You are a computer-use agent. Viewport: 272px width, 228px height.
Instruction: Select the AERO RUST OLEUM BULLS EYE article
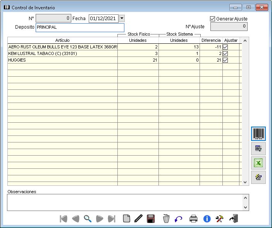pos(63,47)
